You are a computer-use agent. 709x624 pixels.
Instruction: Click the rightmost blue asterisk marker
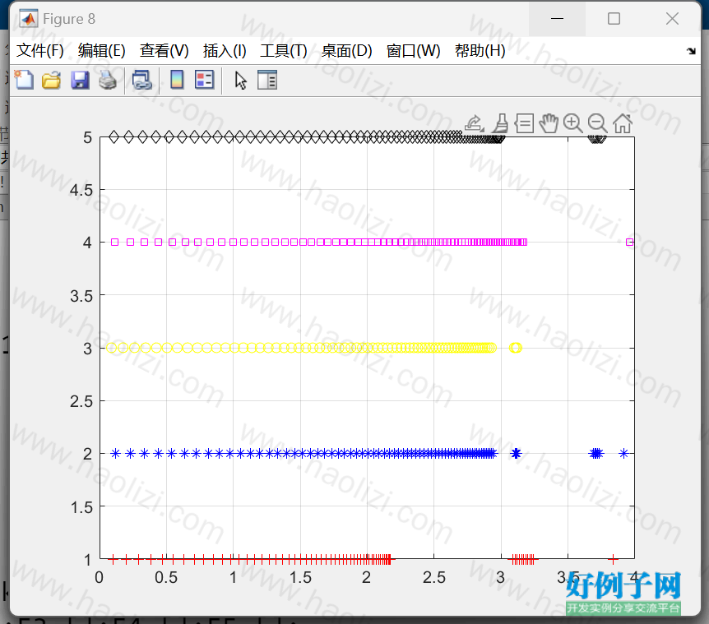623,453
